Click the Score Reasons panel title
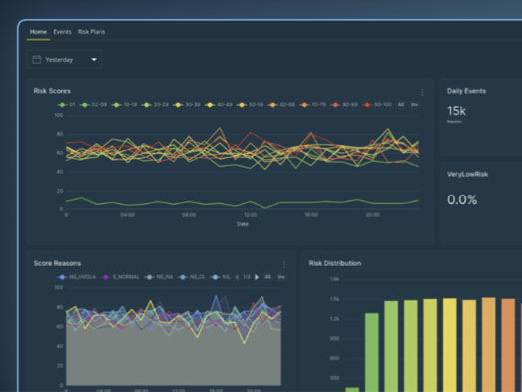 point(57,263)
